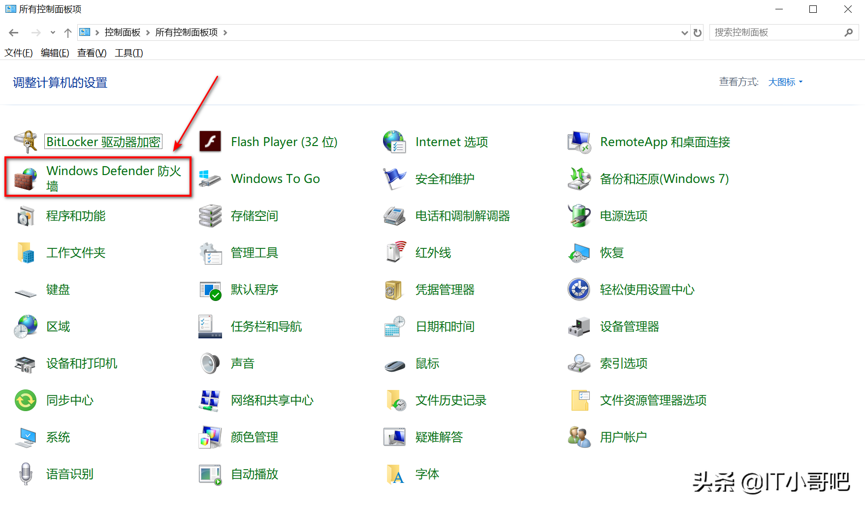Open 程序和功能
865x508 pixels.
[x=75, y=215]
